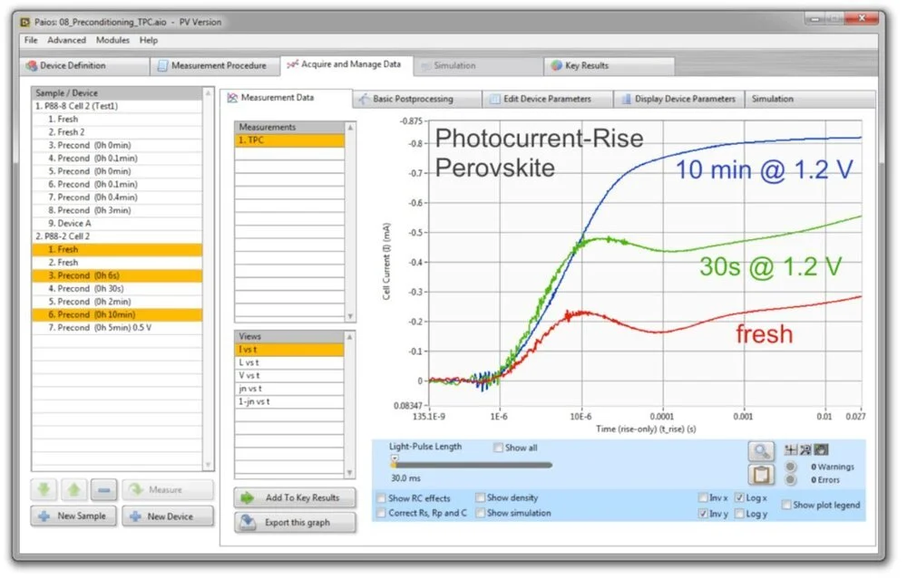The width and height of the screenshot is (907, 578).
Task: Click Add To Key Results button
Action: click(x=295, y=497)
